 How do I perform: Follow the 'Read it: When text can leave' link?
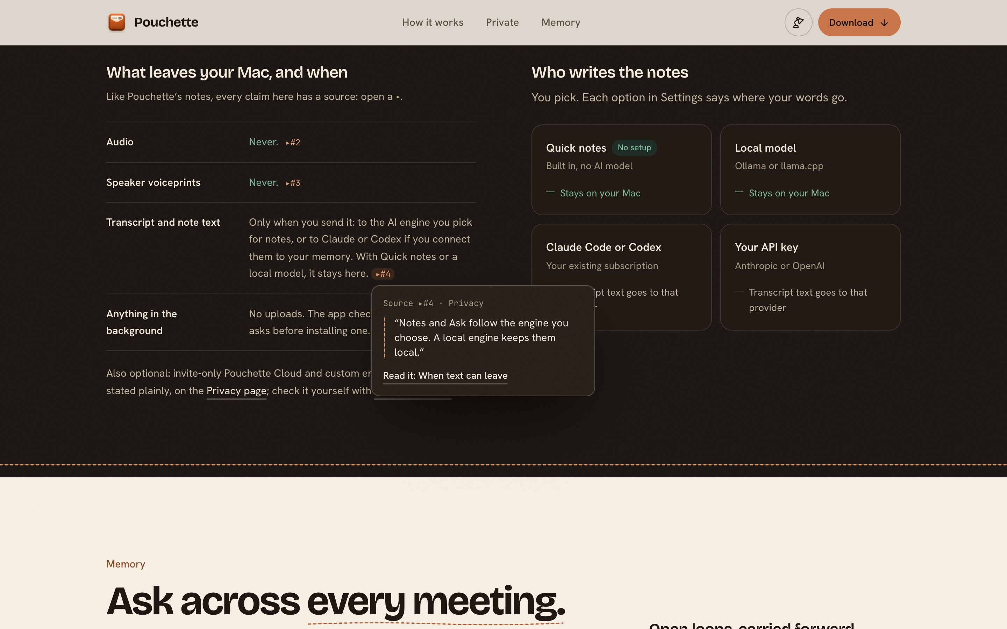click(445, 375)
